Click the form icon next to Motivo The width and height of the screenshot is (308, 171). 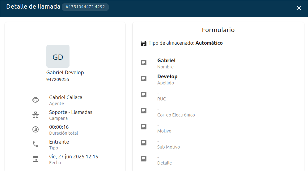point(144,127)
